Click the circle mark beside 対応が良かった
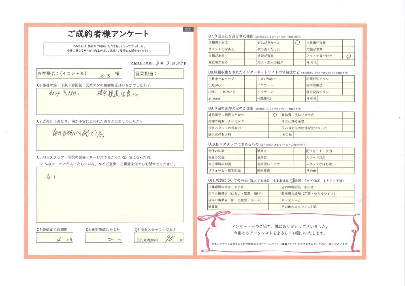This screenshot has height=286, width=405. [x=298, y=42]
